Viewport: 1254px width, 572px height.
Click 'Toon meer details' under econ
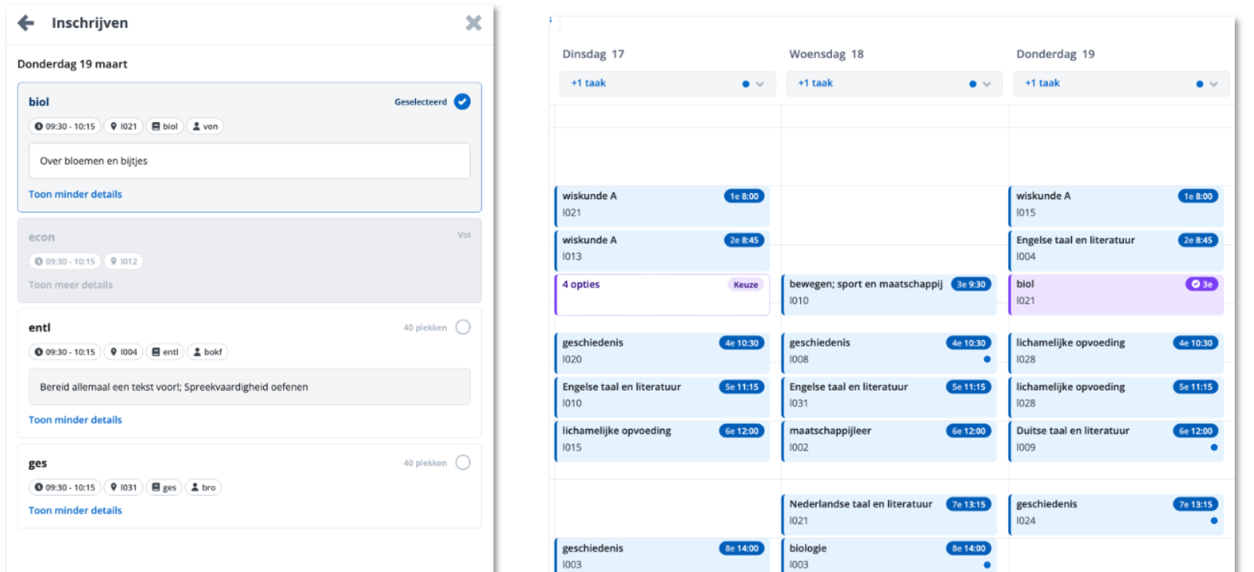pyautogui.click(x=71, y=285)
